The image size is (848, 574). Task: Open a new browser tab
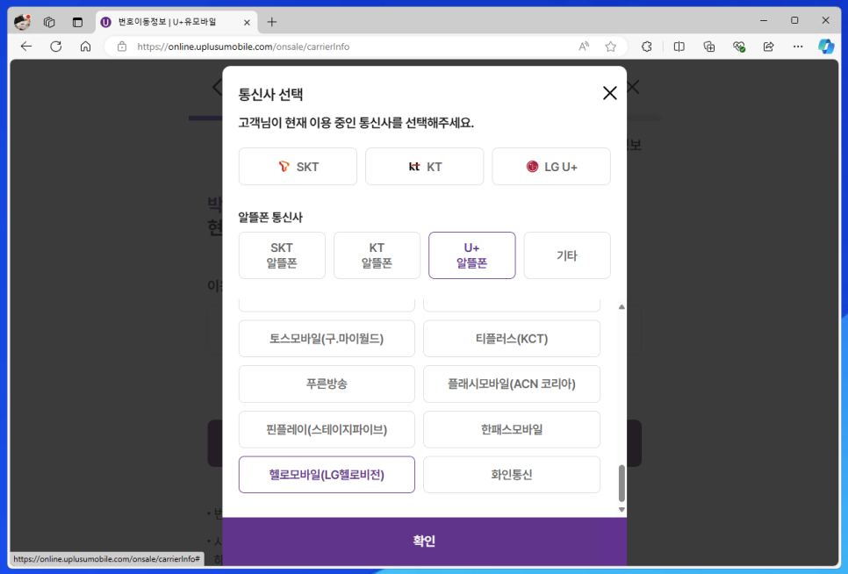pyautogui.click(x=272, y=22)
